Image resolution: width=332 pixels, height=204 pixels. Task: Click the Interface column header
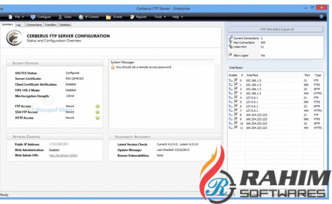click(x=252, y=75)
